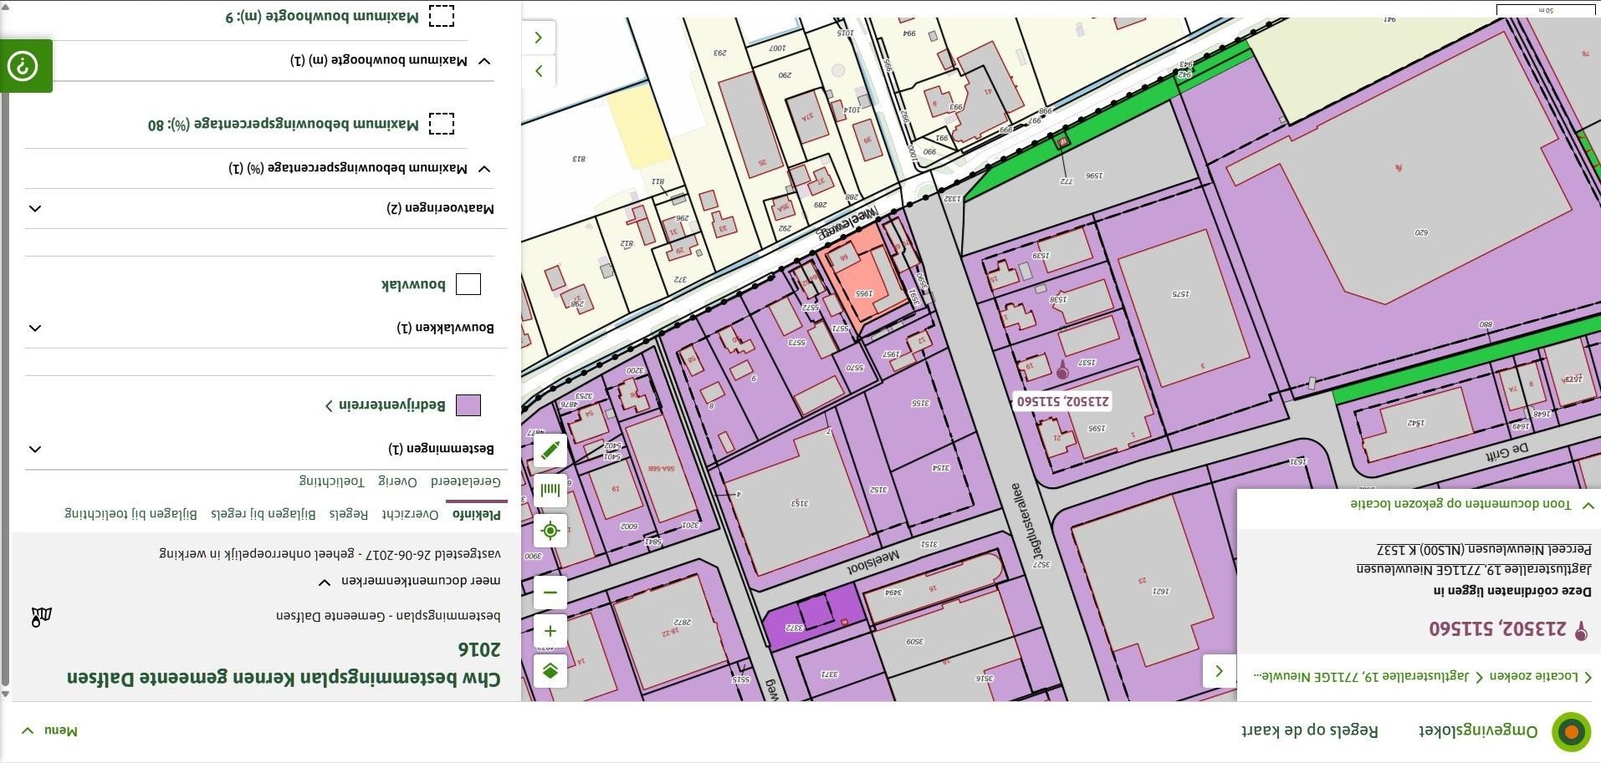The image size is (1601, 763).
Task: Open the Bijlagen bij toelichting tab
Action: coord(131,514)
